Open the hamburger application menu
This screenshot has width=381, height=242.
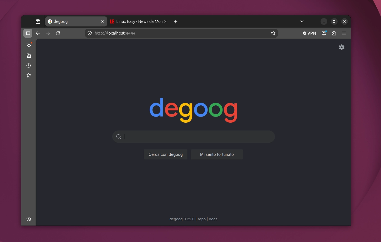pyautogui.click(x=344, y=33)
